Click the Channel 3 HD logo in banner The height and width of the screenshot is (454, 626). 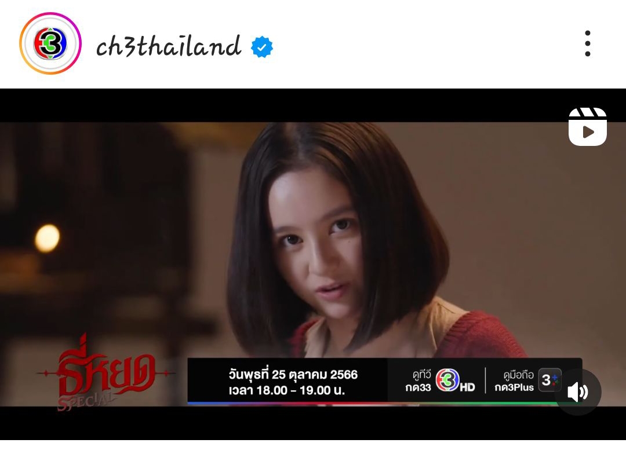click(455, 380)
